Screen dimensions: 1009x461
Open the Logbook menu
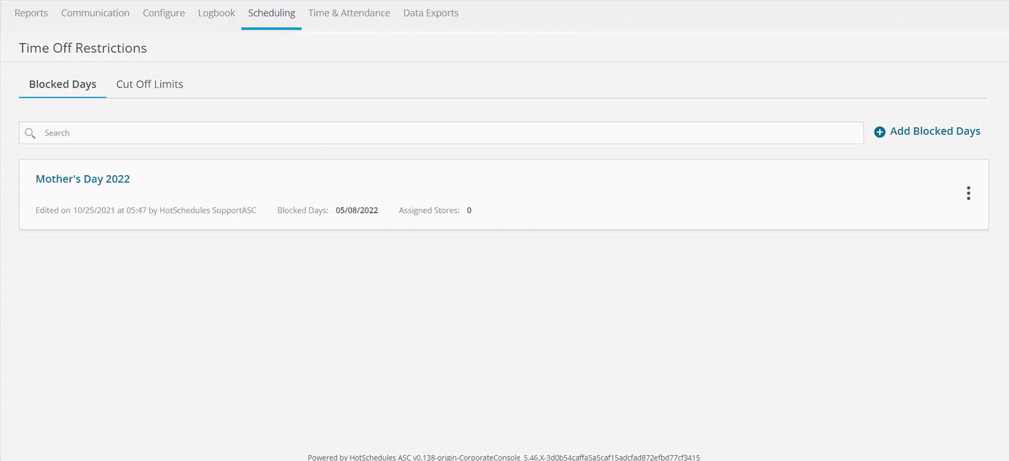pyautogui.click(x=216, y=13)
